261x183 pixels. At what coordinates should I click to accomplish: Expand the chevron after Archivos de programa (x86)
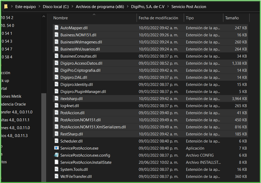127,7
